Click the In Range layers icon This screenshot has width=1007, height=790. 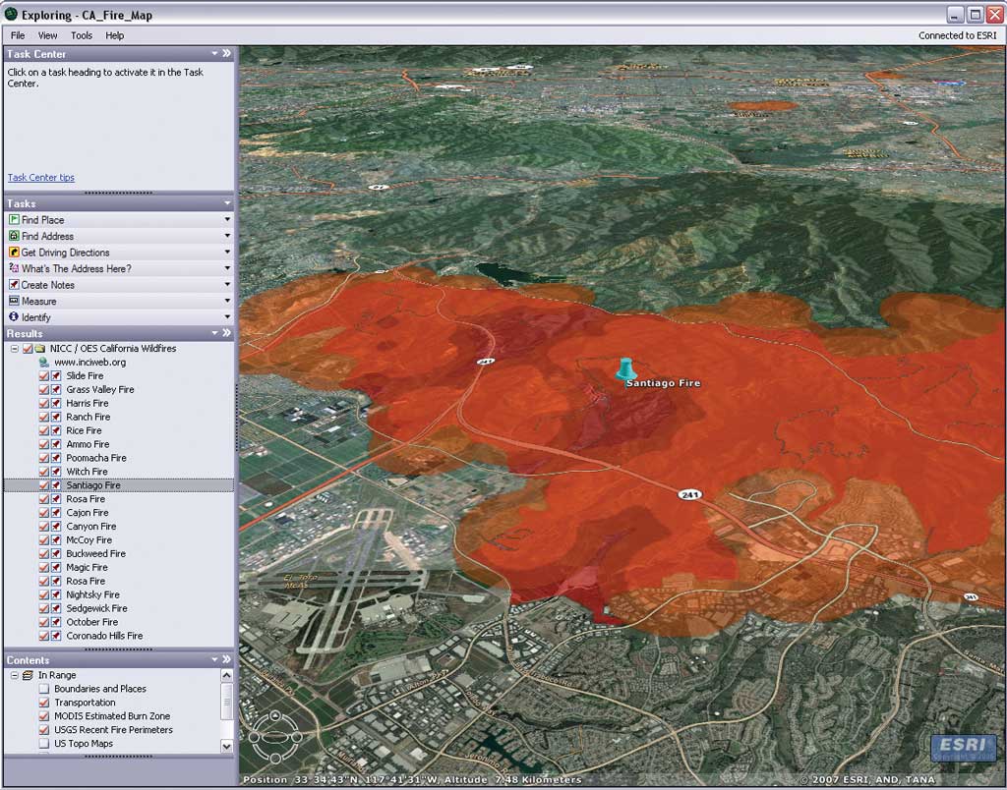pos(28,675)
